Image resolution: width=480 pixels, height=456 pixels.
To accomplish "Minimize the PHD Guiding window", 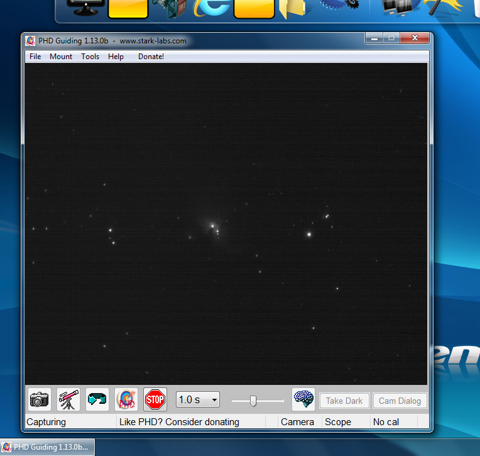I will (374, 38).
